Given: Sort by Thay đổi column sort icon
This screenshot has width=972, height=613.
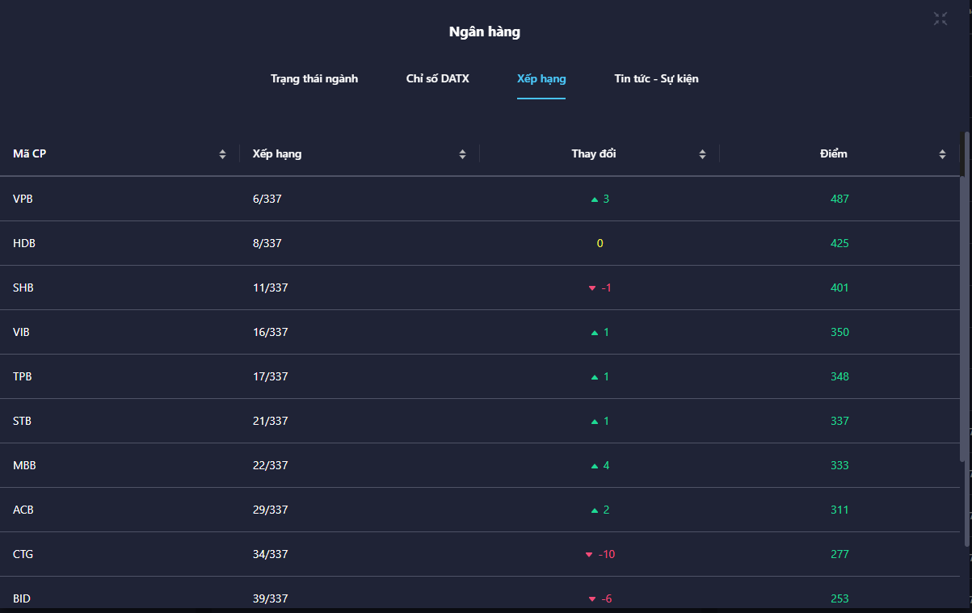Looking at the screenshot, I should [702, 154].
